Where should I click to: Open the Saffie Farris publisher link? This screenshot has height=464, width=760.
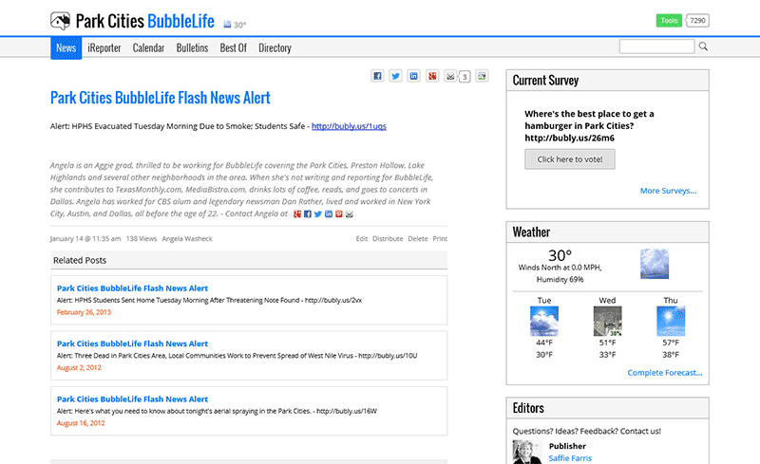(x=570, y=458)
